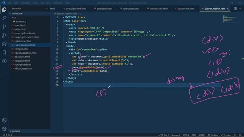
Task: Open the editor More Actions ellipsis
Action: [240, 8]
